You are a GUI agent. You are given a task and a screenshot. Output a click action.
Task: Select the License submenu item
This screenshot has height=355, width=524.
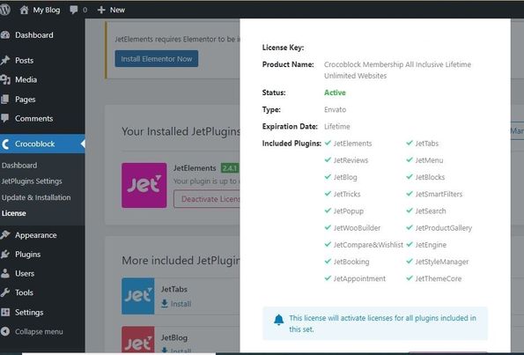pyautogui.click(x=14, y=213)
